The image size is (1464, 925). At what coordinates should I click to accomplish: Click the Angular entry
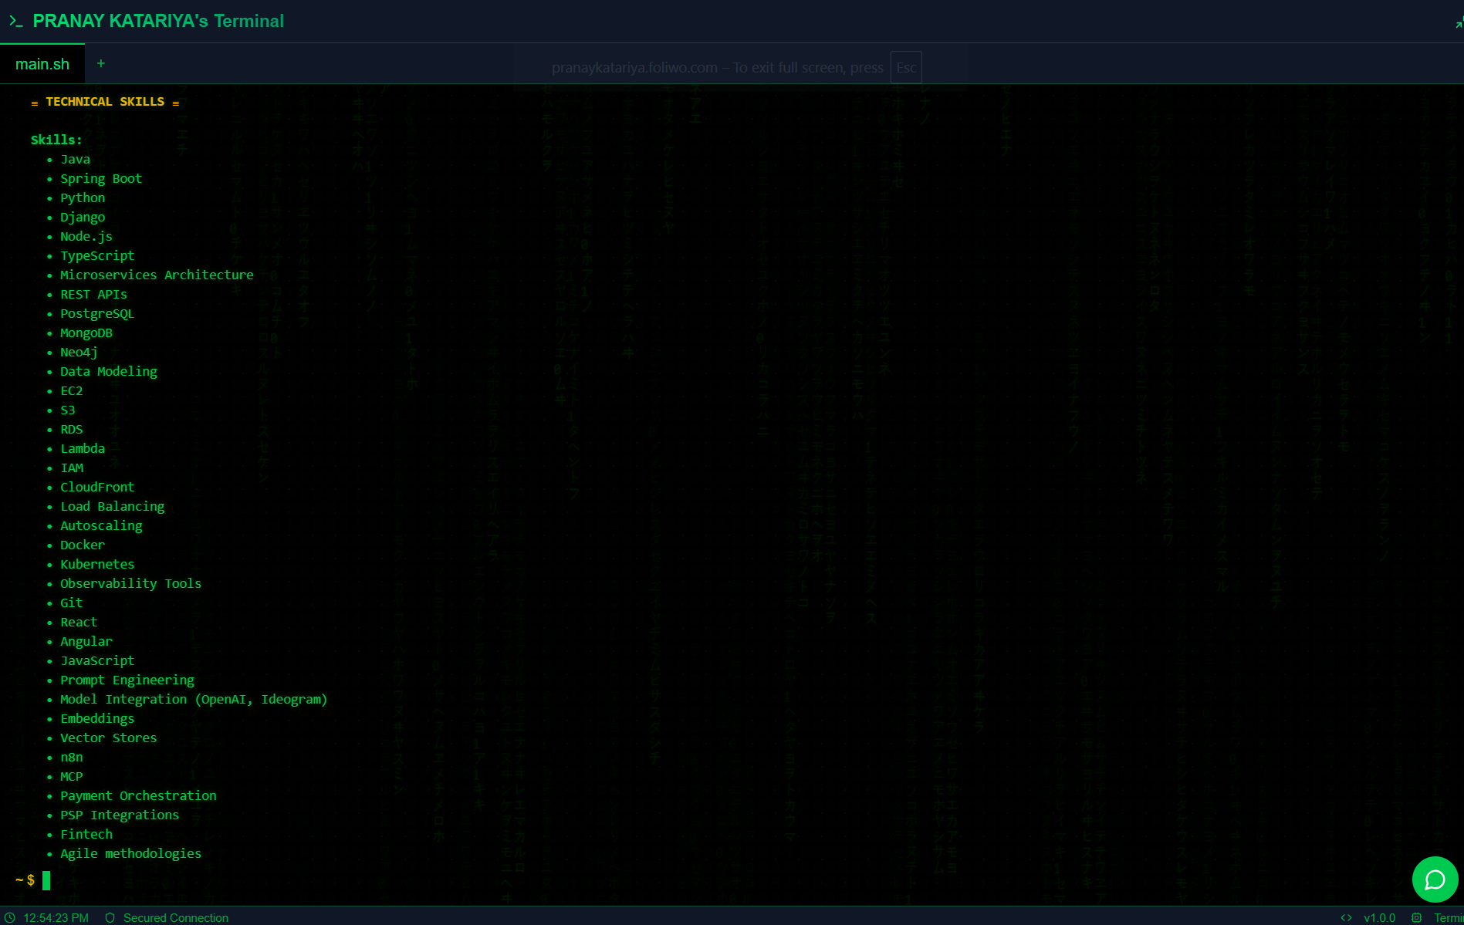(x=86, y=641)
